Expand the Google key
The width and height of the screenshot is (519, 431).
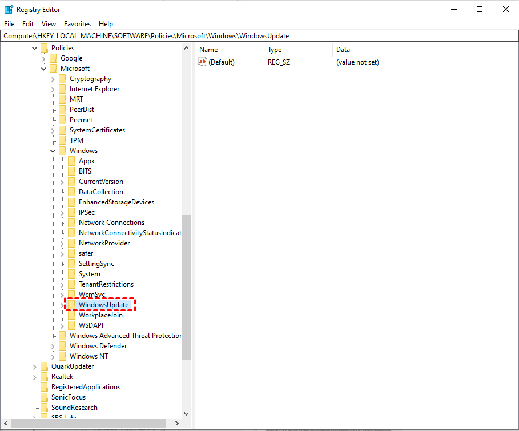coord(44,59)
